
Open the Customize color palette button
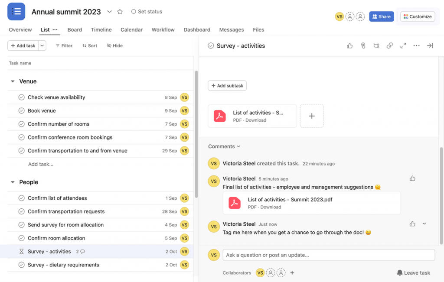tap(417, 16)
